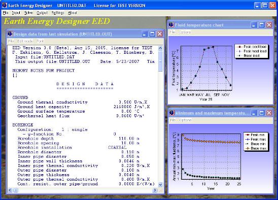
Task: Open File menu in Design data window
Action: pos(11,41)
